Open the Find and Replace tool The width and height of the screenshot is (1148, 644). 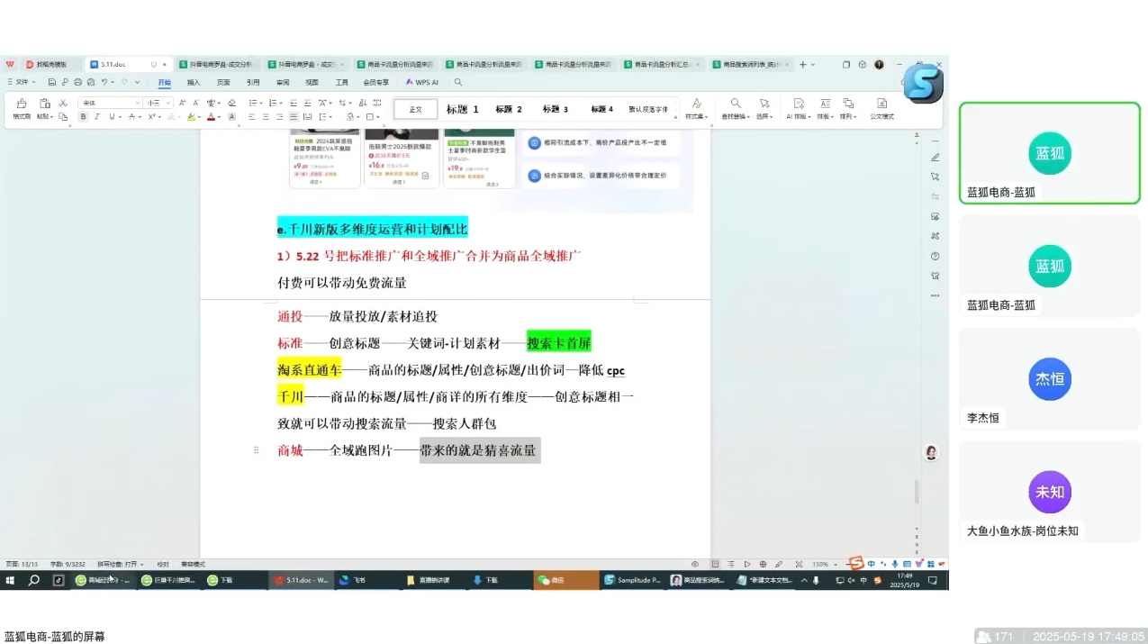736,106
